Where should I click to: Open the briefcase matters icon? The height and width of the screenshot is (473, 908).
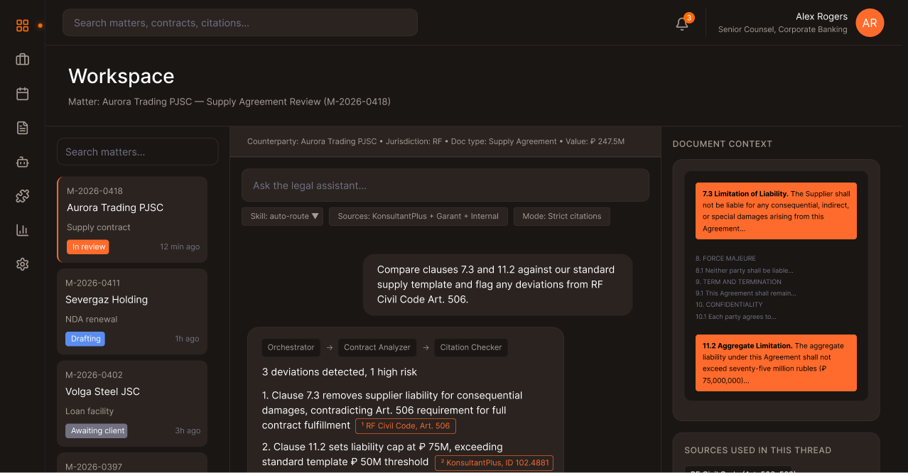point(23,60)
